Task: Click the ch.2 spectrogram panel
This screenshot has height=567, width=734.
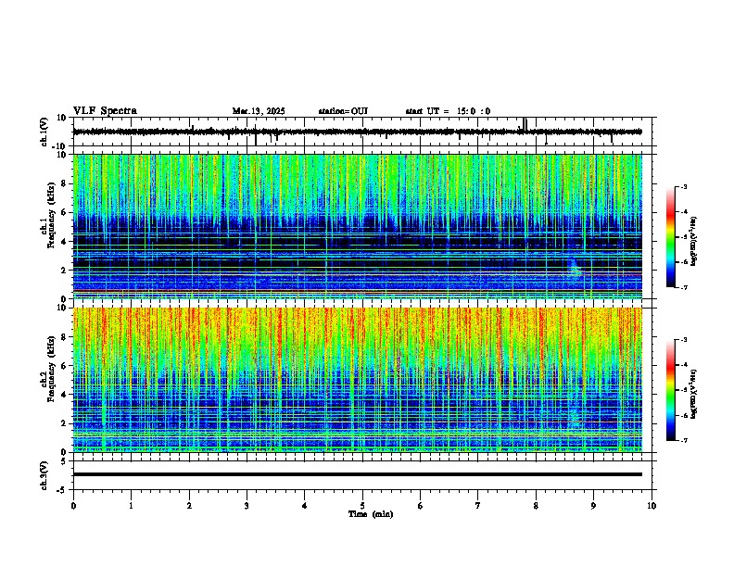Action: (358, 380)
